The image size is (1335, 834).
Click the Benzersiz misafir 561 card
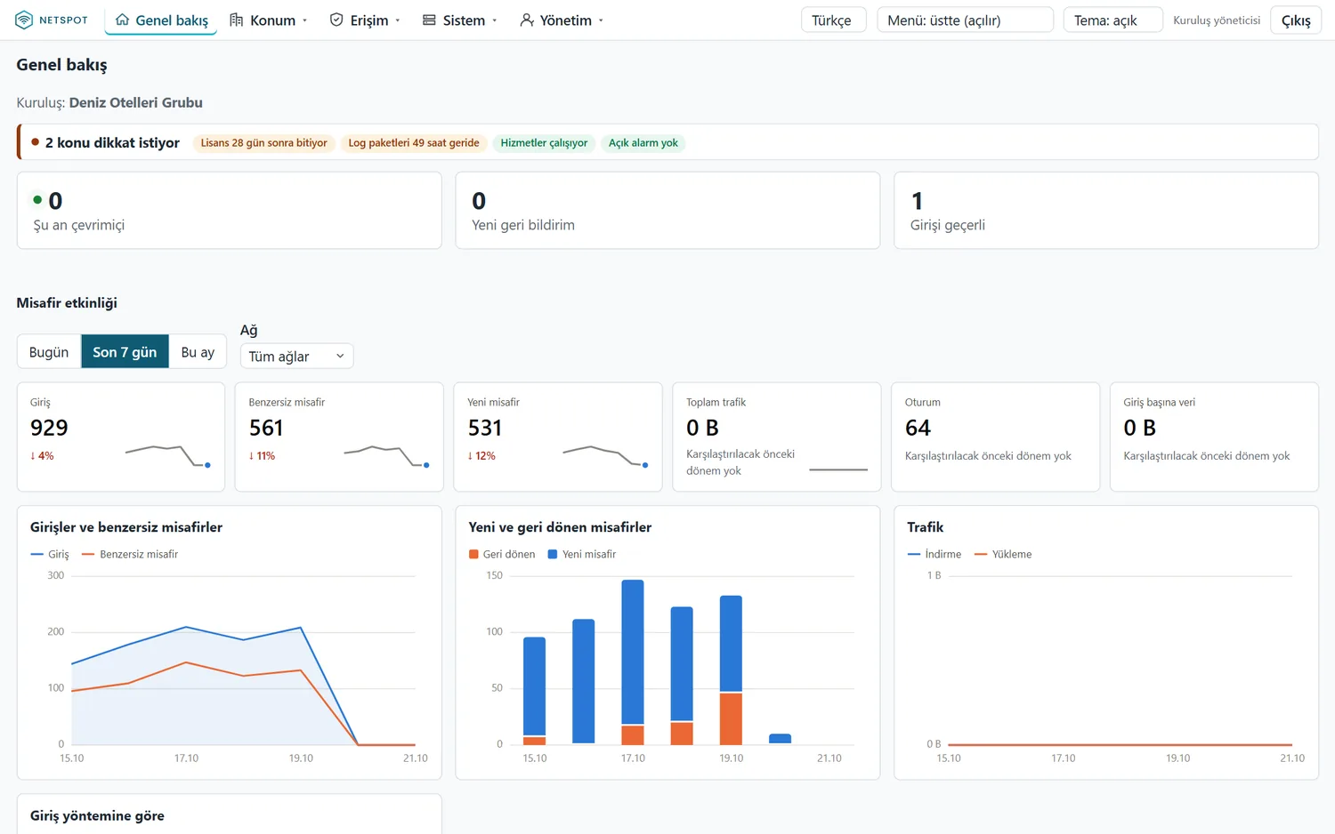339,437
